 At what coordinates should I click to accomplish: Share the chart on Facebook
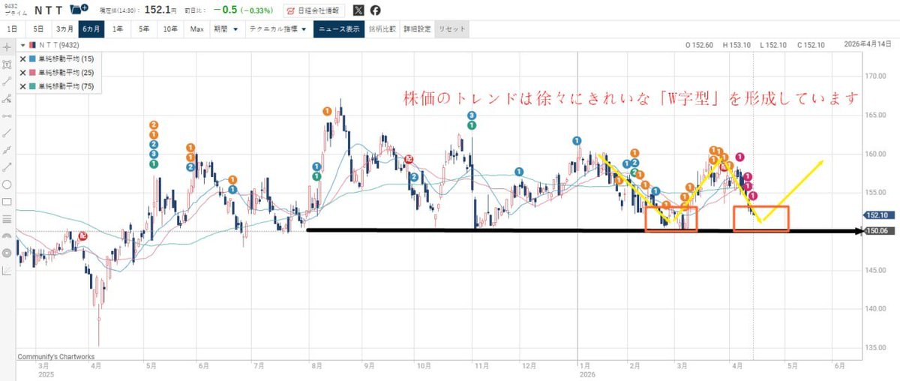(375, 10)
